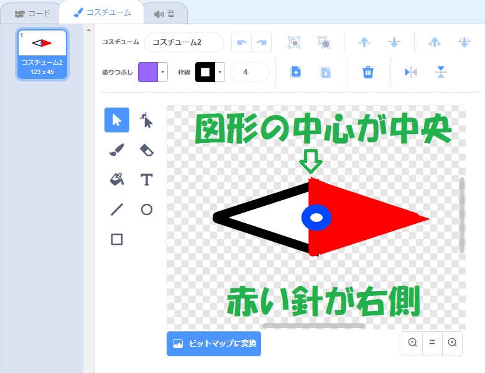The image size is (485, 373).
Task: Reset canvas zoom with equals button
Action: pos(432,343)
